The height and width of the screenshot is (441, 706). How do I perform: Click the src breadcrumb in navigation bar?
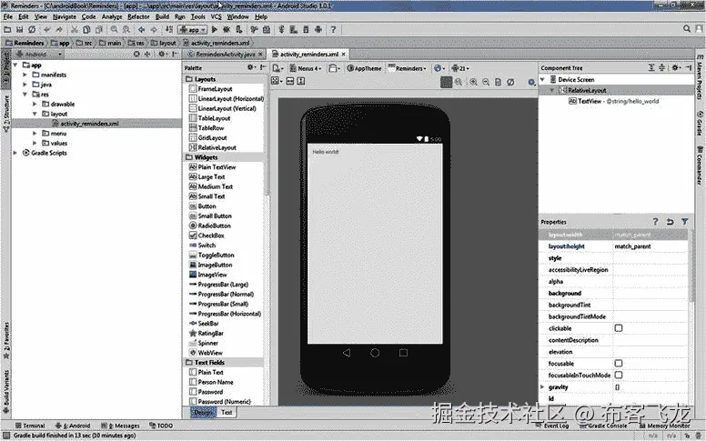coord(84,44)
